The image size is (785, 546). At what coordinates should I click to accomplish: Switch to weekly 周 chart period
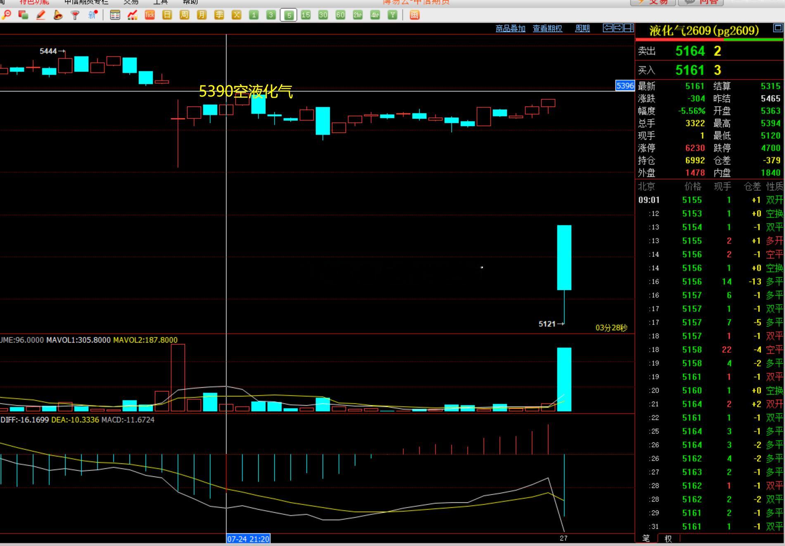pyautogui.click(x=184, y=15)
